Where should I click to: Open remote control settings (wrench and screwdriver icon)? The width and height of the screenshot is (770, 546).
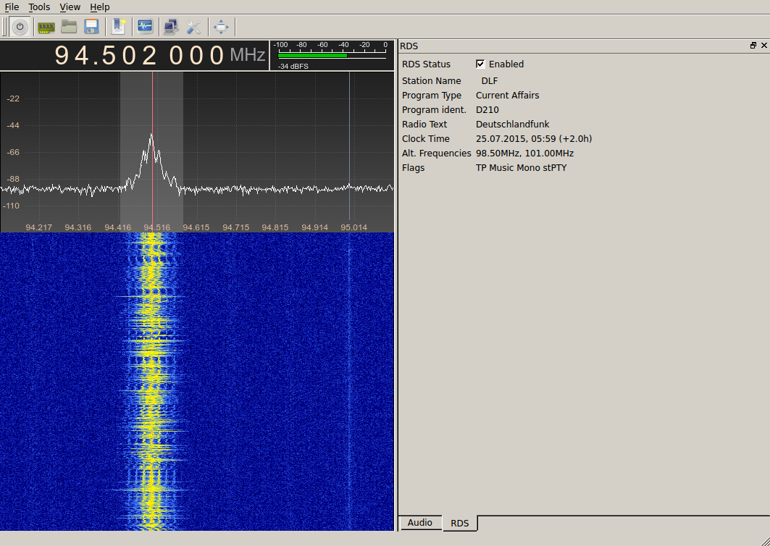193,28
